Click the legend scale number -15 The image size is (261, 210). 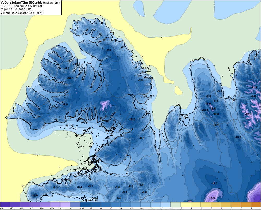[x=32, y=208]
